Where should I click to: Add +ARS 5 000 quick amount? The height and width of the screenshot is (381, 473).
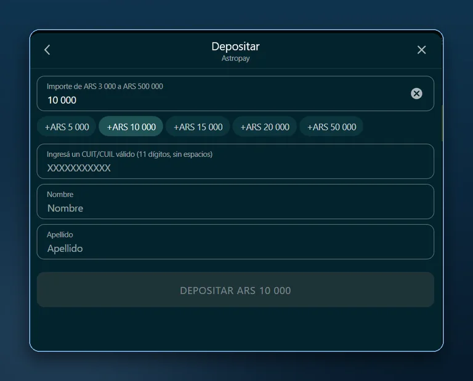pyautogui.click(x=67, y=127)
